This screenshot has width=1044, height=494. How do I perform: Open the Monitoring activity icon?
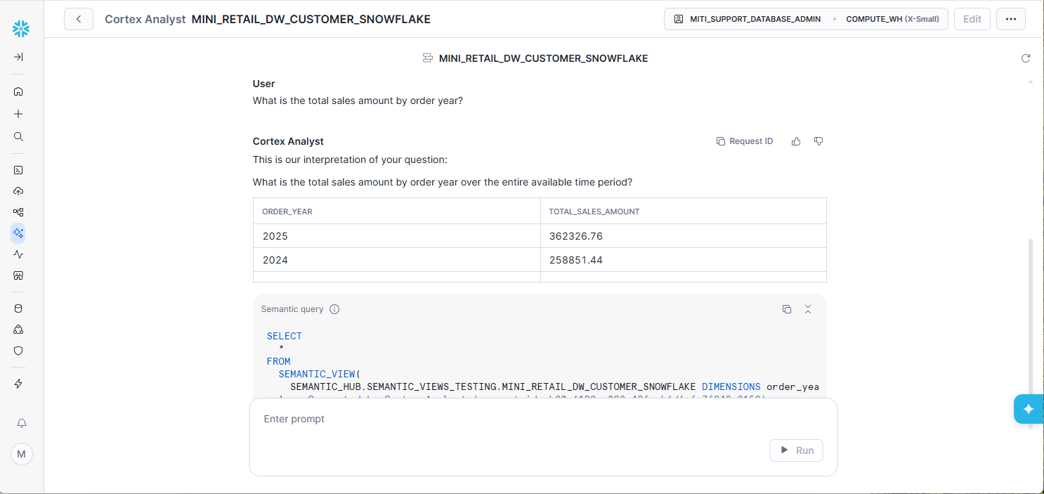click(18, 254)
